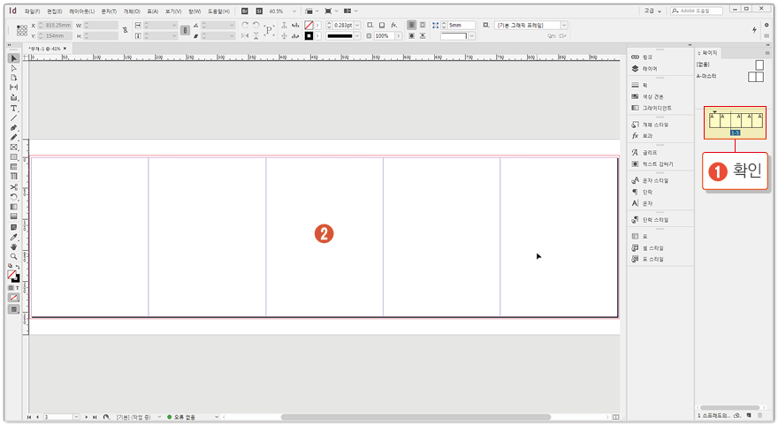Select the Line tool

[x=14, y=118]
